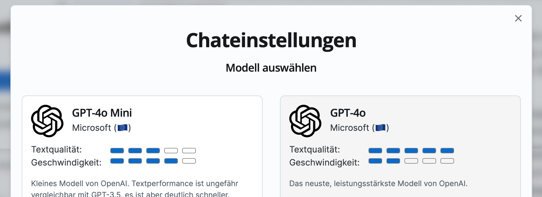Click the GPT-4o Mini title text
Viewport: 542px width, 197px height.
pos(102,113)
